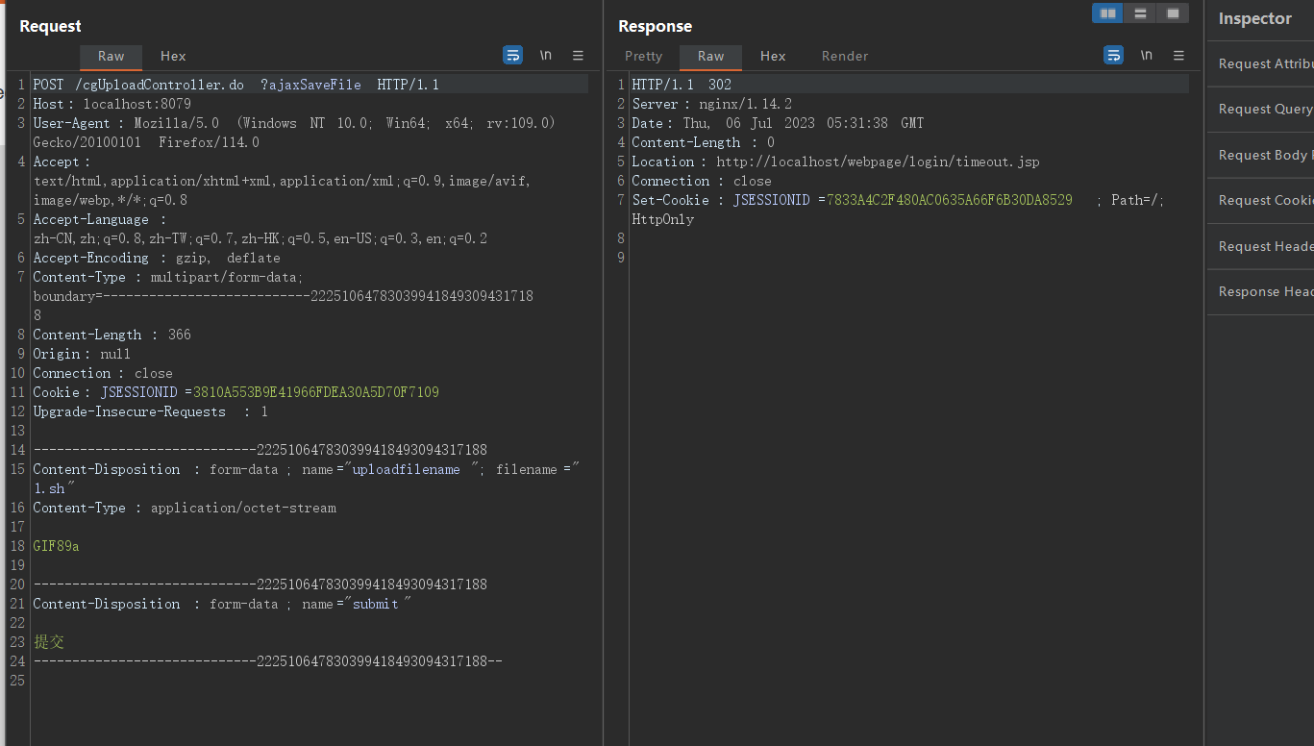Click the submit parameter name

(375, 604)
